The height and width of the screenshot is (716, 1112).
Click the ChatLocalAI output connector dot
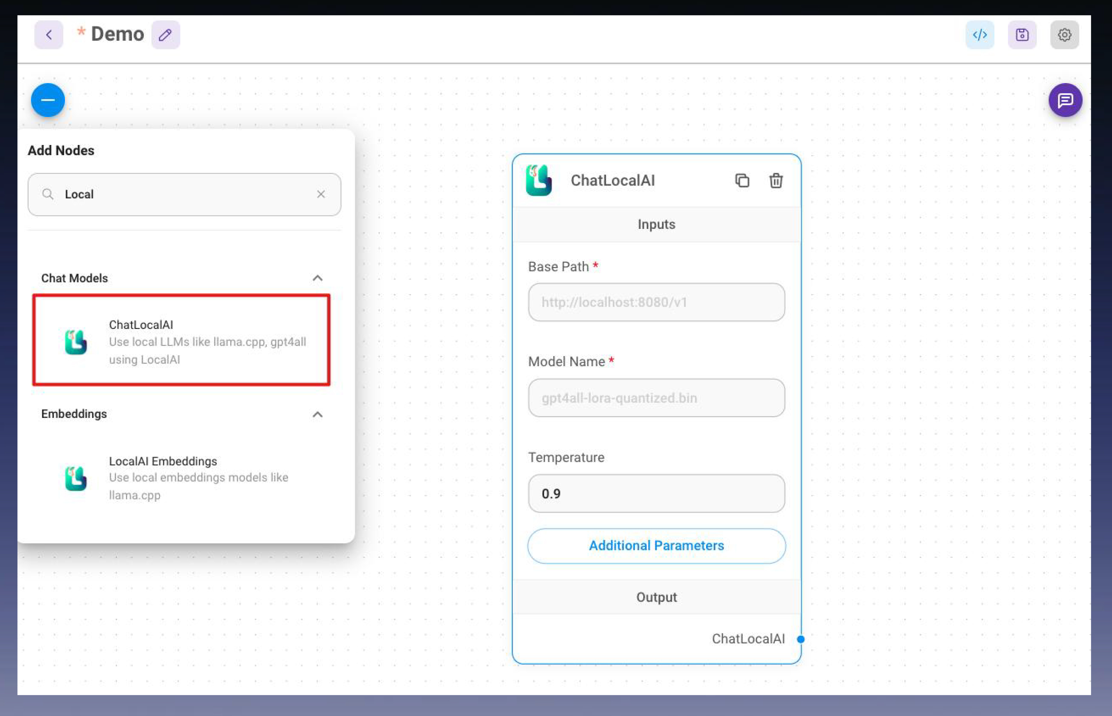pos(800,639)
